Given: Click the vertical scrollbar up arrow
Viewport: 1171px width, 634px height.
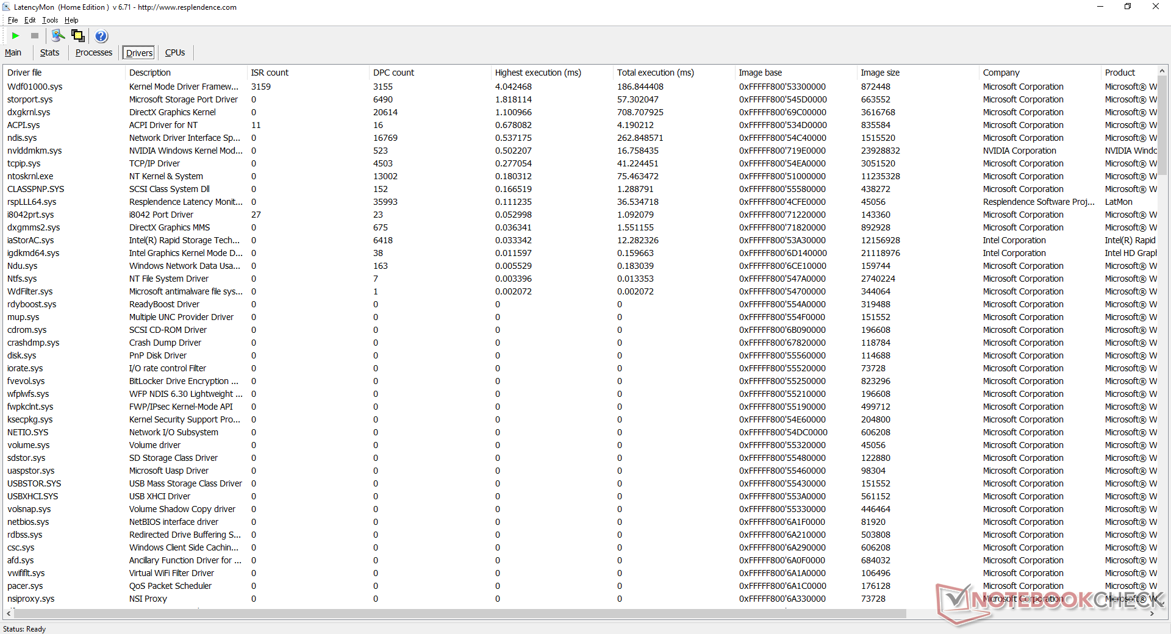Looking at the screenshot, I should 1162,71.
